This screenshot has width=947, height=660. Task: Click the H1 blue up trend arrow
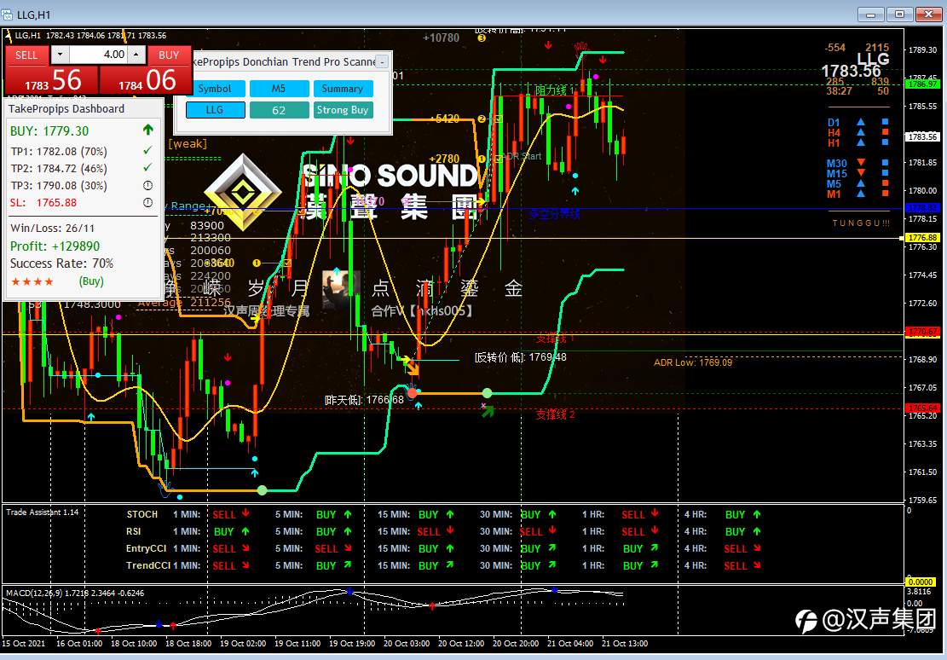tap(861, 142)
